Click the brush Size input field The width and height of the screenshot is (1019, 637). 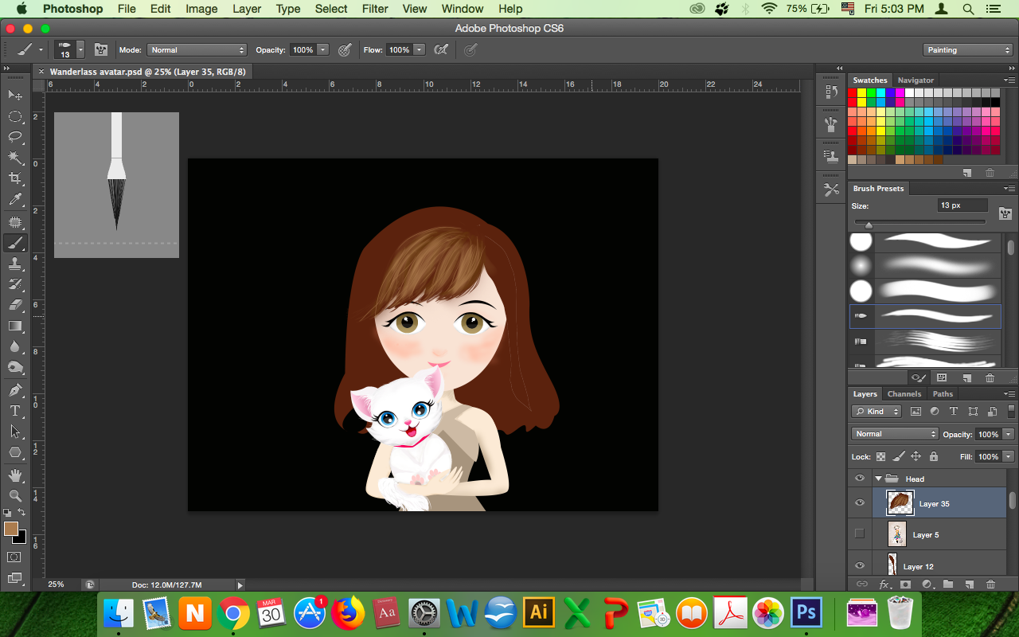coord(962,205)
